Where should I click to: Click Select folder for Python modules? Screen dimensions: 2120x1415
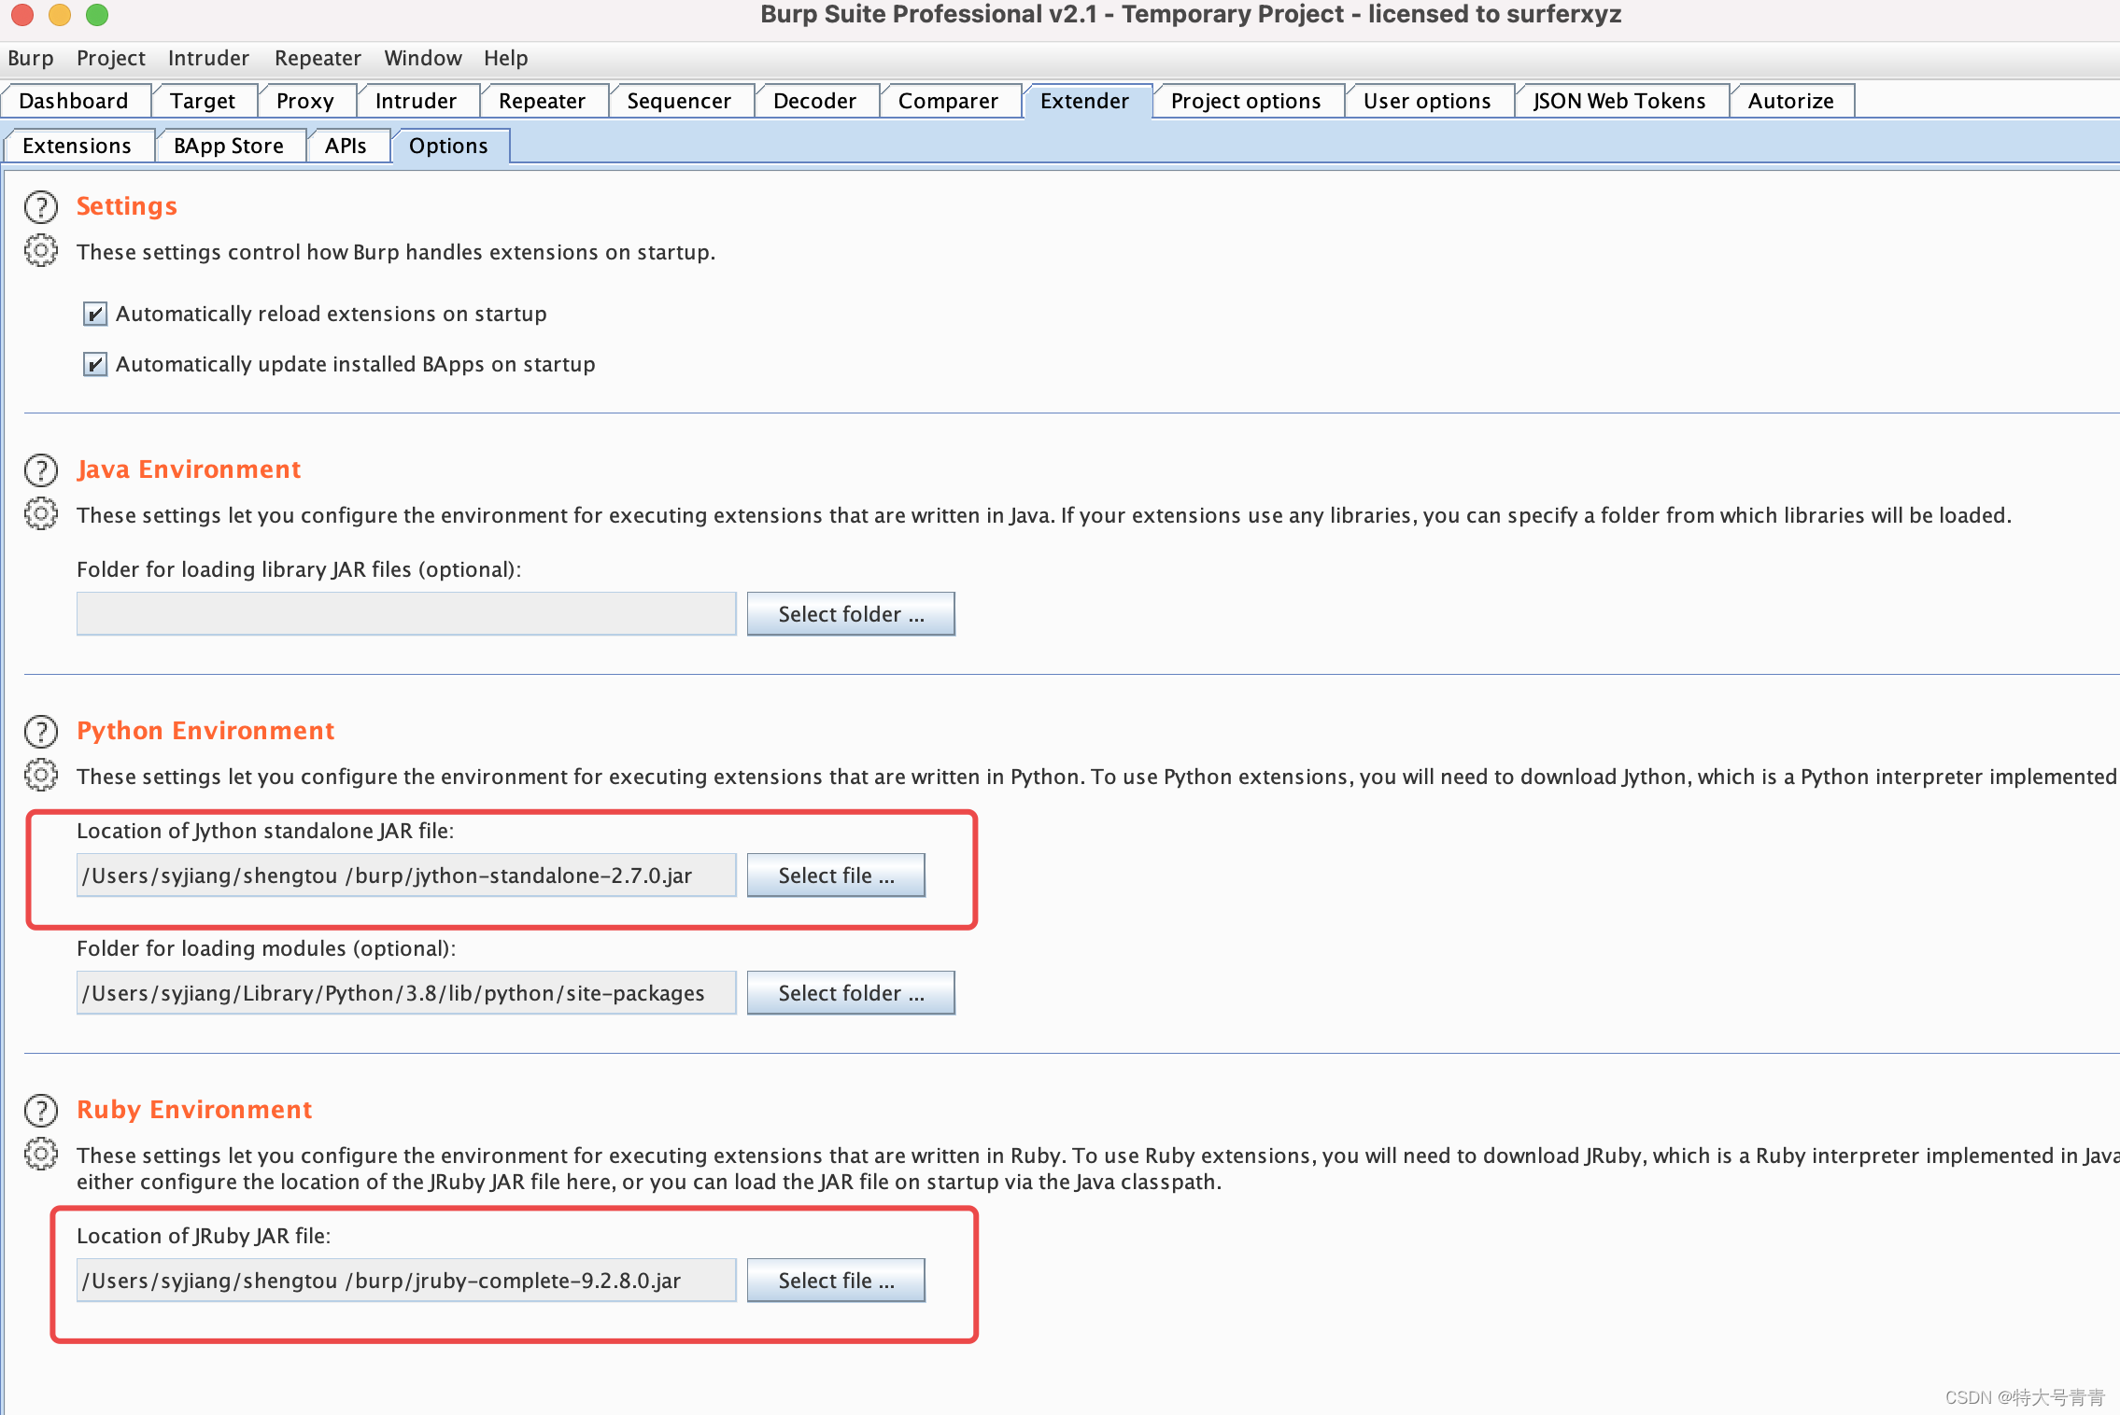coord(851,993)
